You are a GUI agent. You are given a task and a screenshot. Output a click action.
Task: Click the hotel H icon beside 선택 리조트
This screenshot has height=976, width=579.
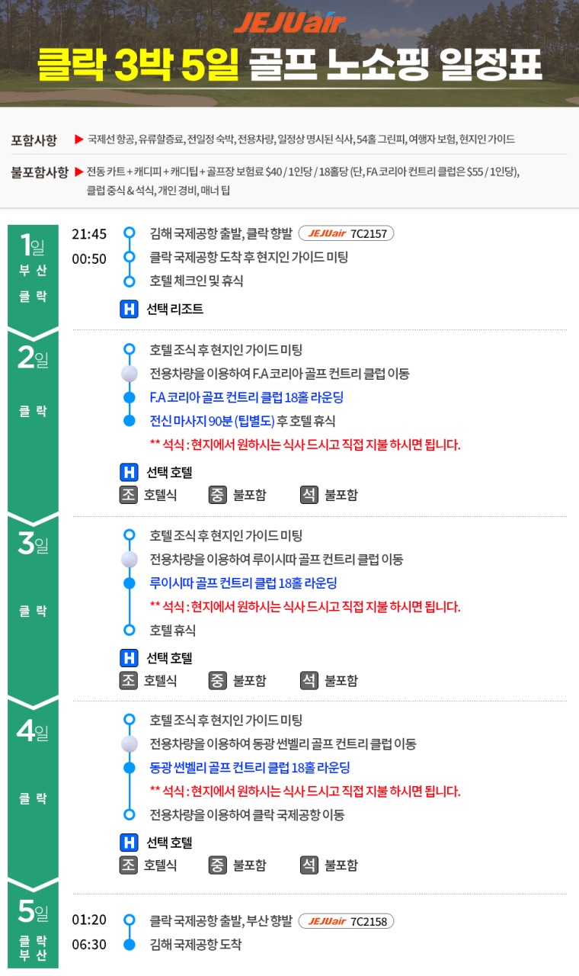click(x=129, y=310)
